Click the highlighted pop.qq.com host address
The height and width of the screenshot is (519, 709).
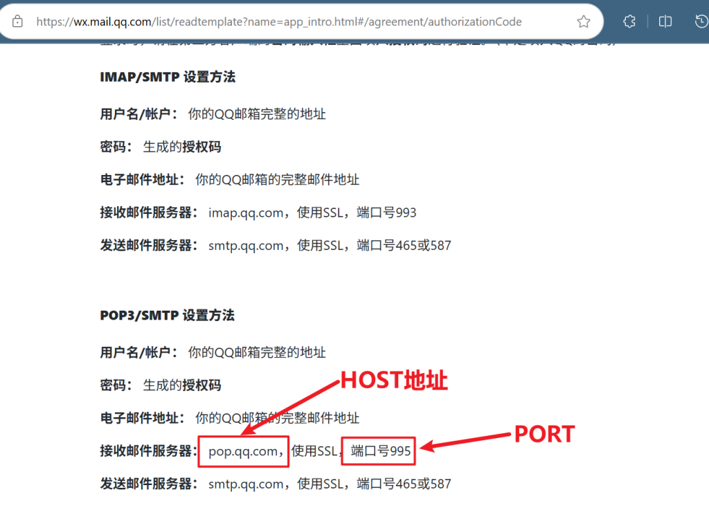click(243, 451)
